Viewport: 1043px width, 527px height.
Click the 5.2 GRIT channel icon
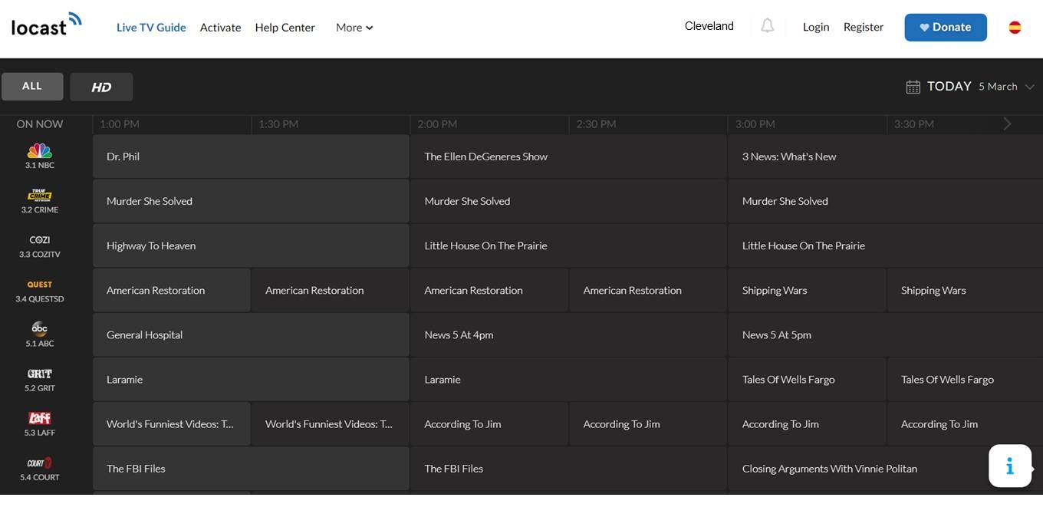pos(39,374)
